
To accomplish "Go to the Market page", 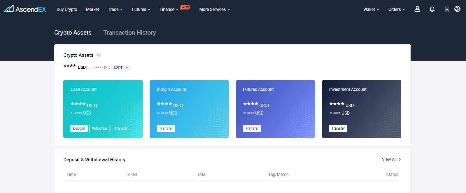I will click(x=92, y=9).
